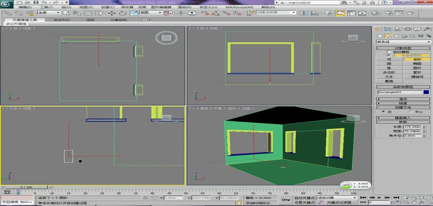The height and width of the screenshot is (206, 433).
Task: Expand the 渲染 rollout
Action: point(403,99)
